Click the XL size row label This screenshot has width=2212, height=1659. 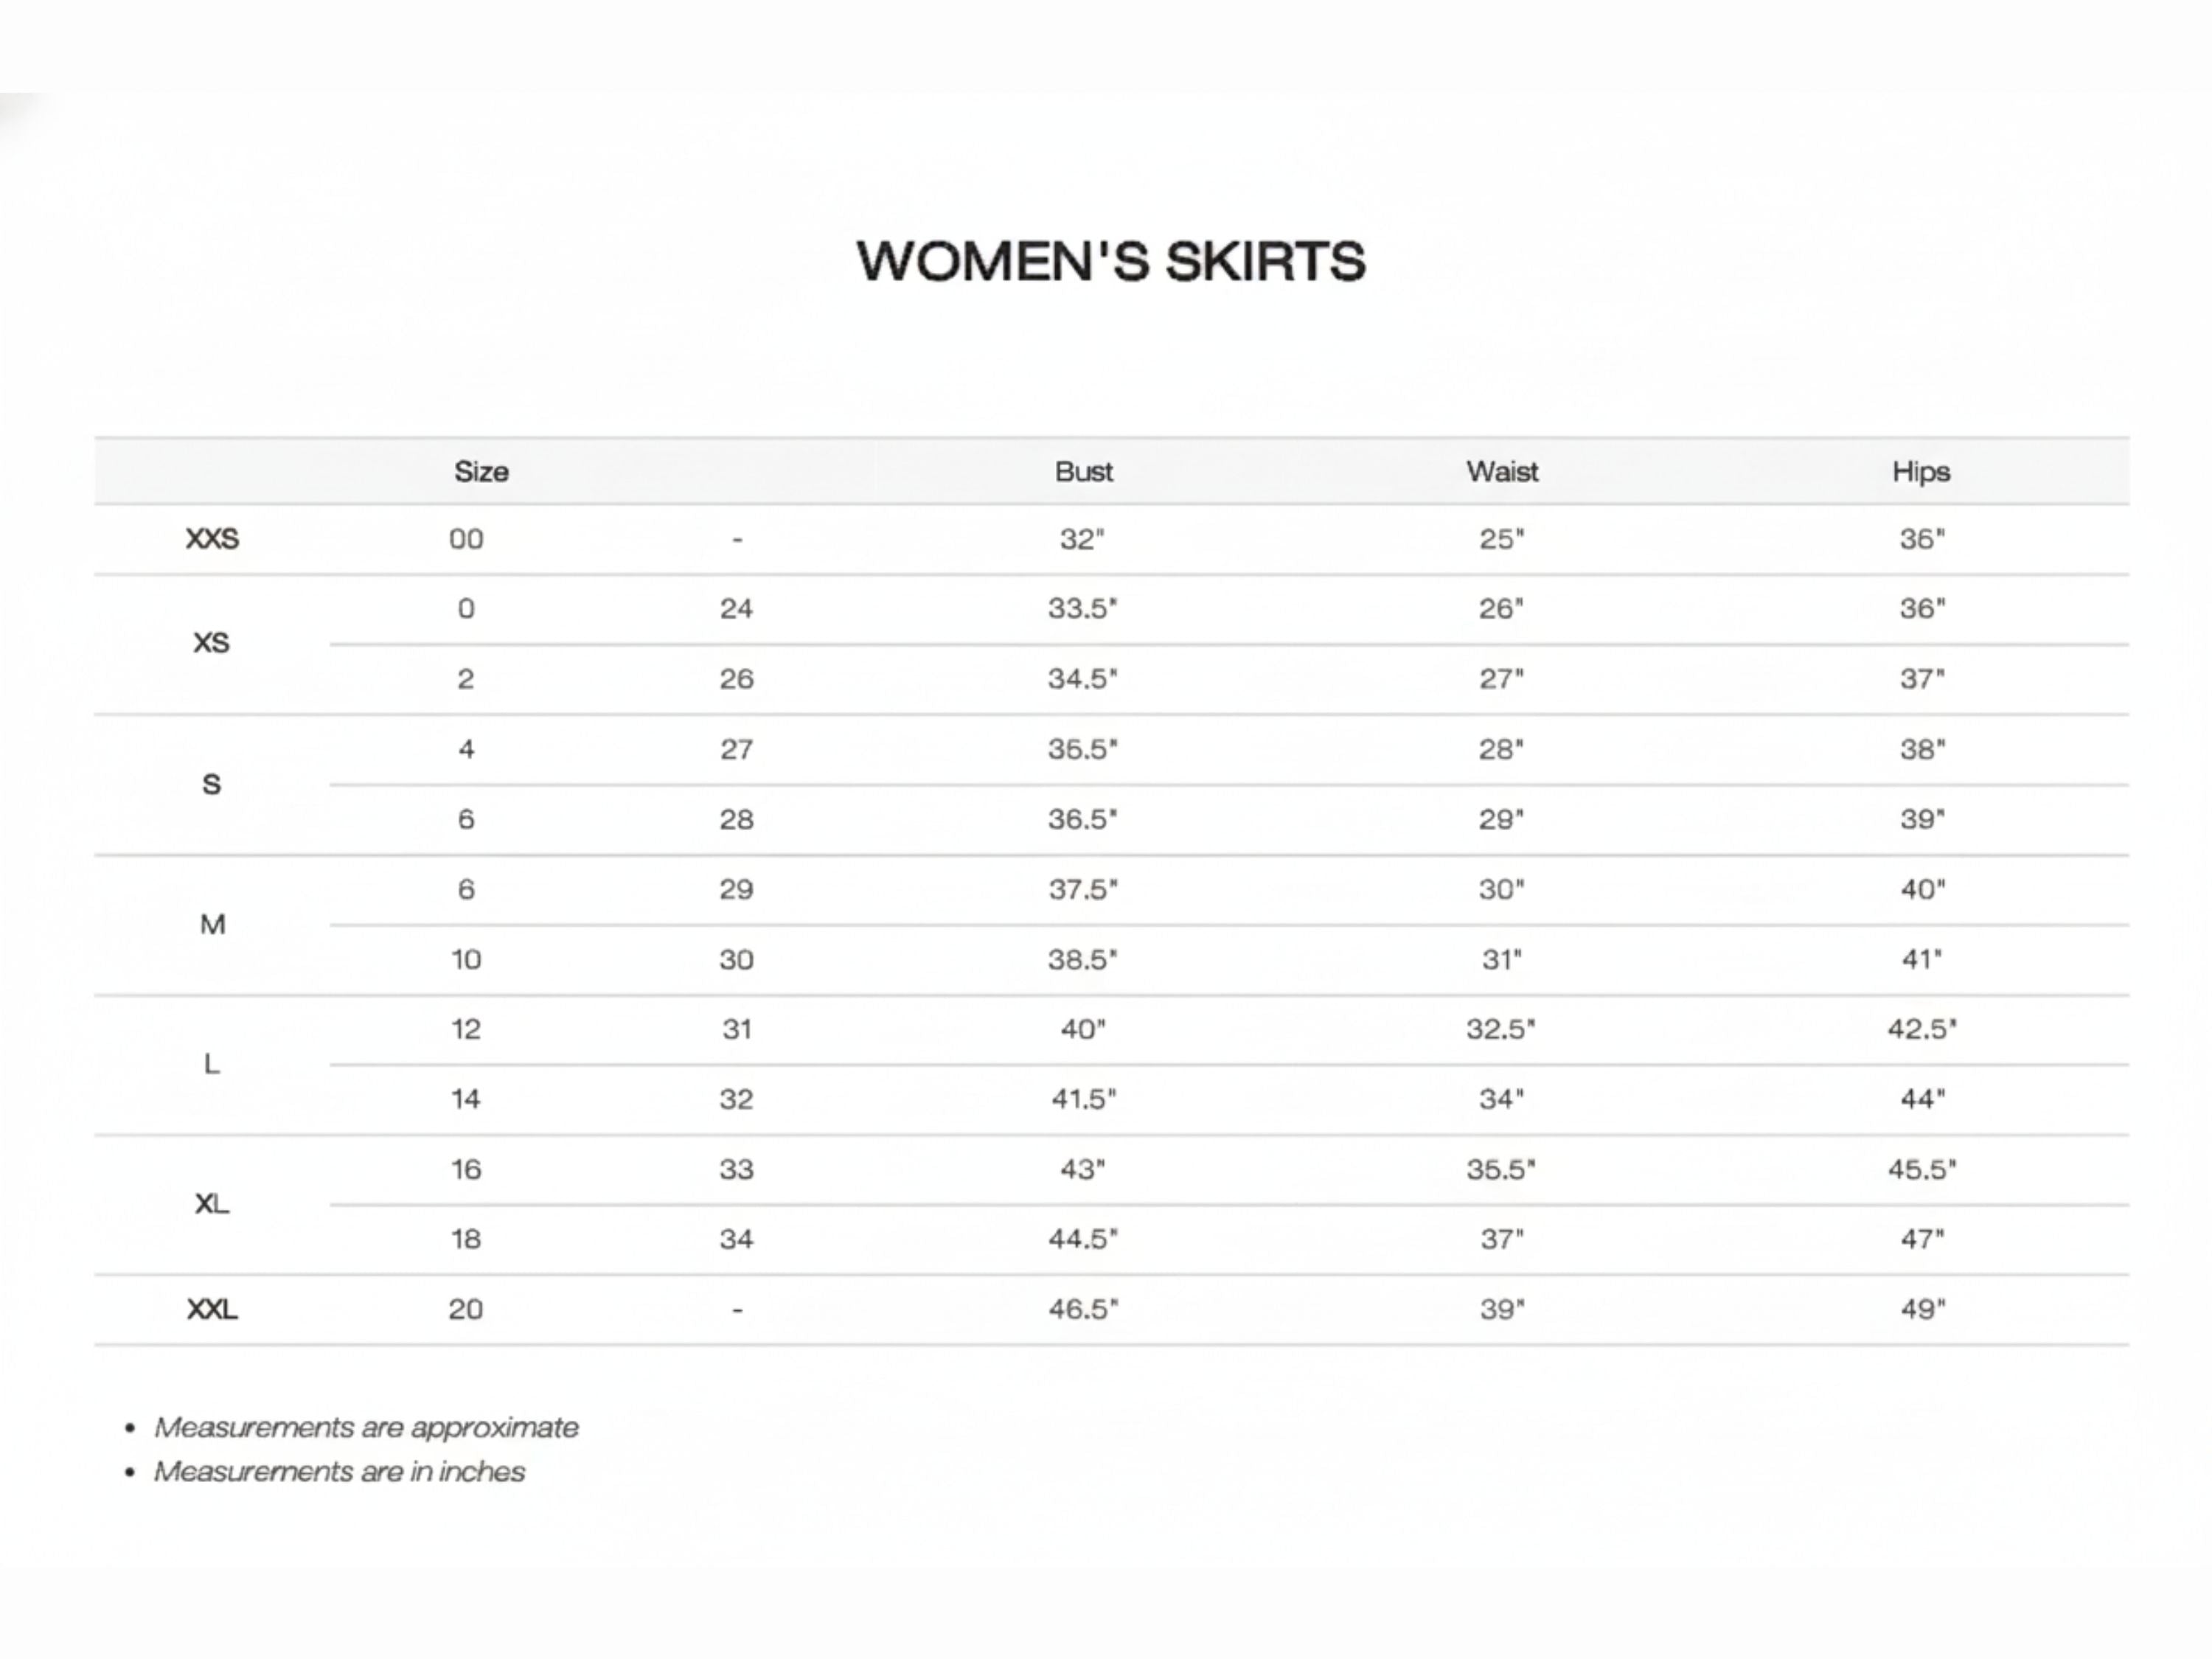click(x=212, y=1204)
